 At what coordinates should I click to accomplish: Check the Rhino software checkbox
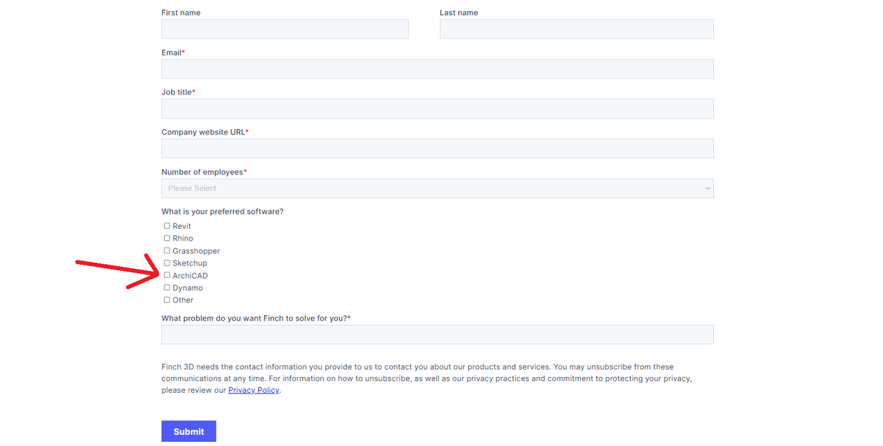(x=167, y=239)
